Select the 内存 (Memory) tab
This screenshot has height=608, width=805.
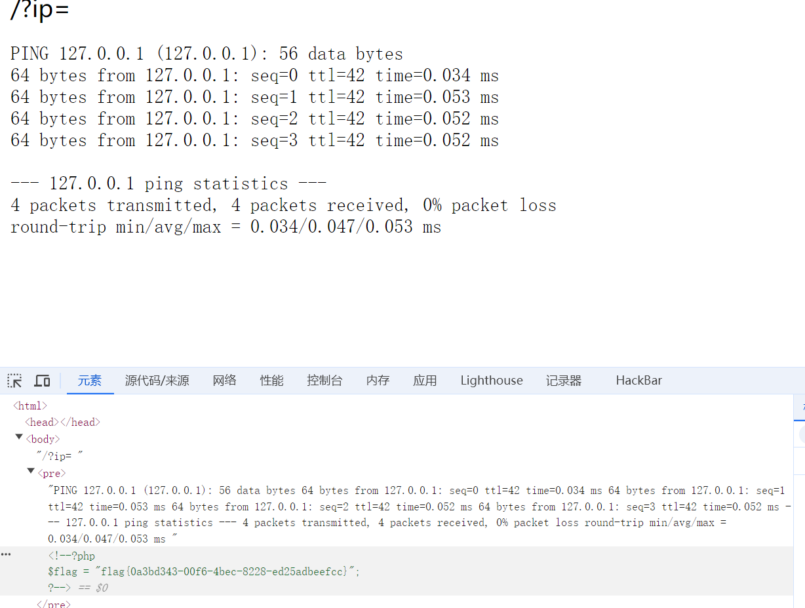pyautogui.click(x=378, y=381)
